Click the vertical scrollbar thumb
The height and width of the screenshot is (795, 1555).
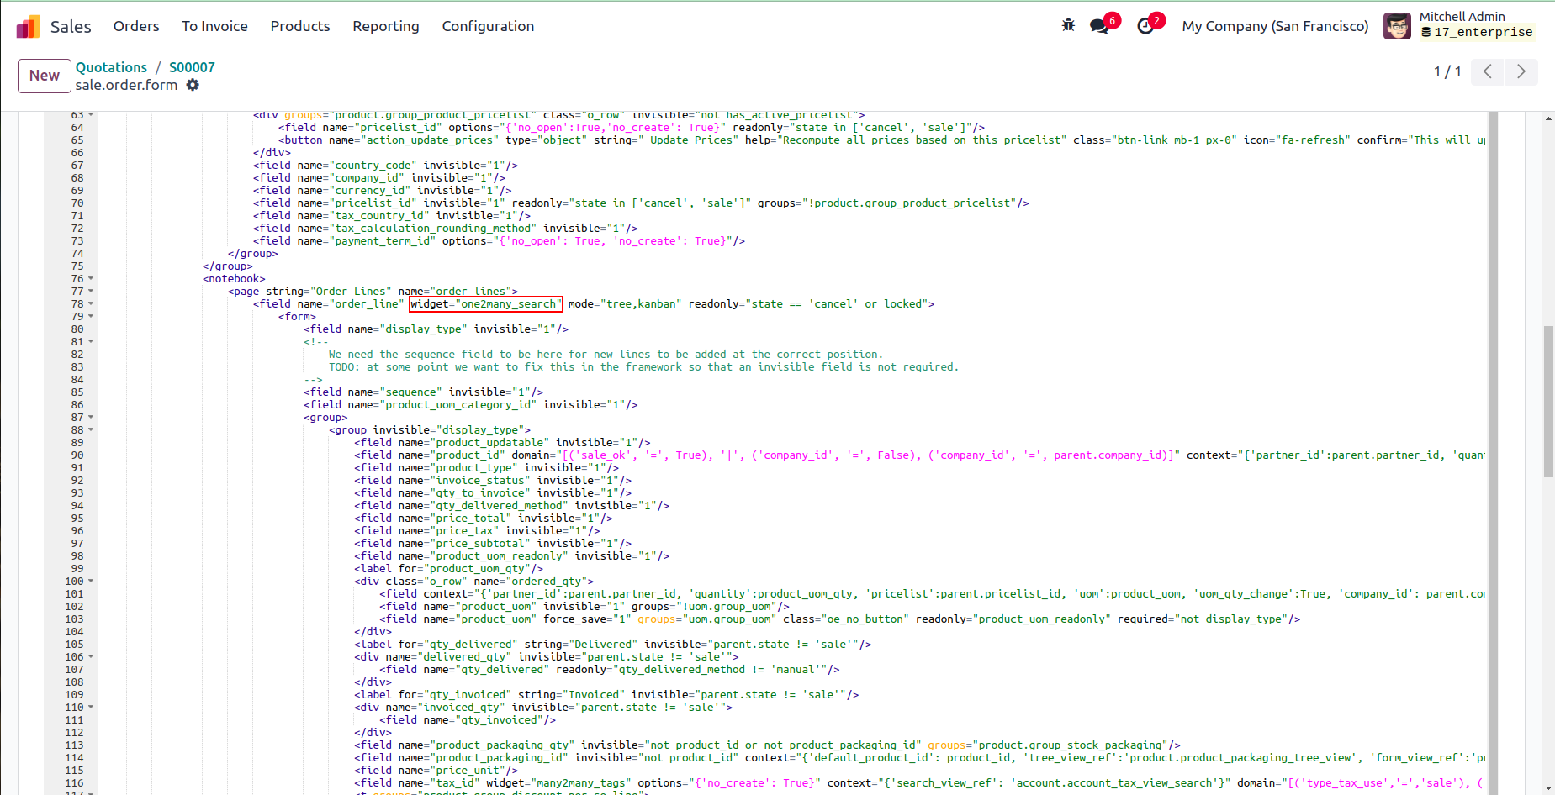[1547, 402]
